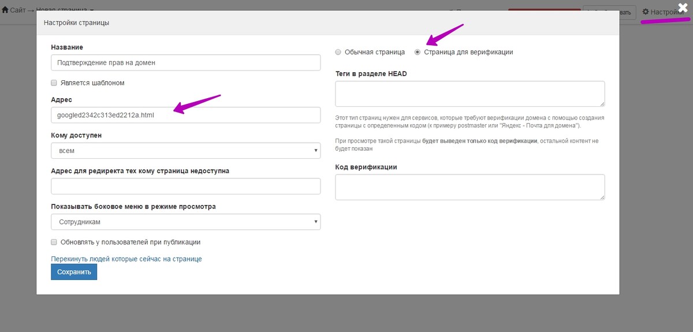Click the Теги в разделе HEAD textarea
The height and width of the screenshot is (332, 693).
point(470,94)
